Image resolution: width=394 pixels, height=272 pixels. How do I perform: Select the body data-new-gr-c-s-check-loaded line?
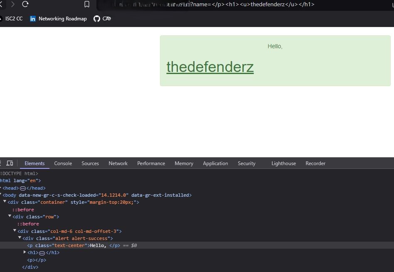coord(97,195)
